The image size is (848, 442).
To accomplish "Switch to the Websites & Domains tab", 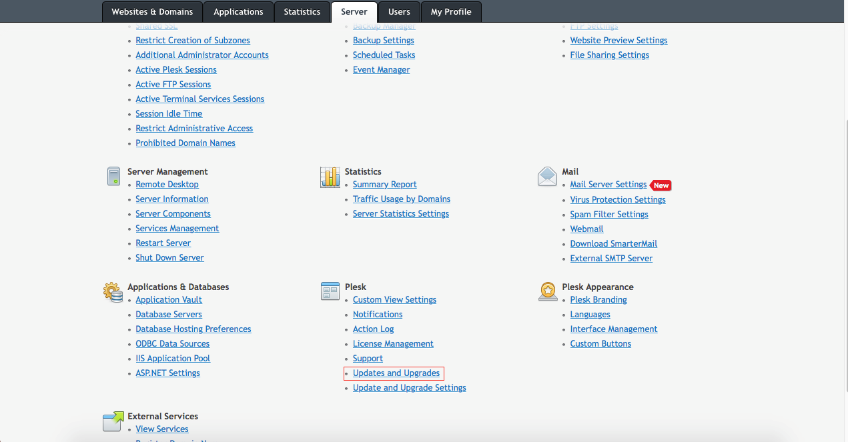I will (152, 11).
